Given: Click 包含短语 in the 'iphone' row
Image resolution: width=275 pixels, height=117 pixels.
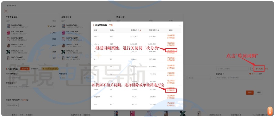Looking at the screenshot, I should coord(171,43).
